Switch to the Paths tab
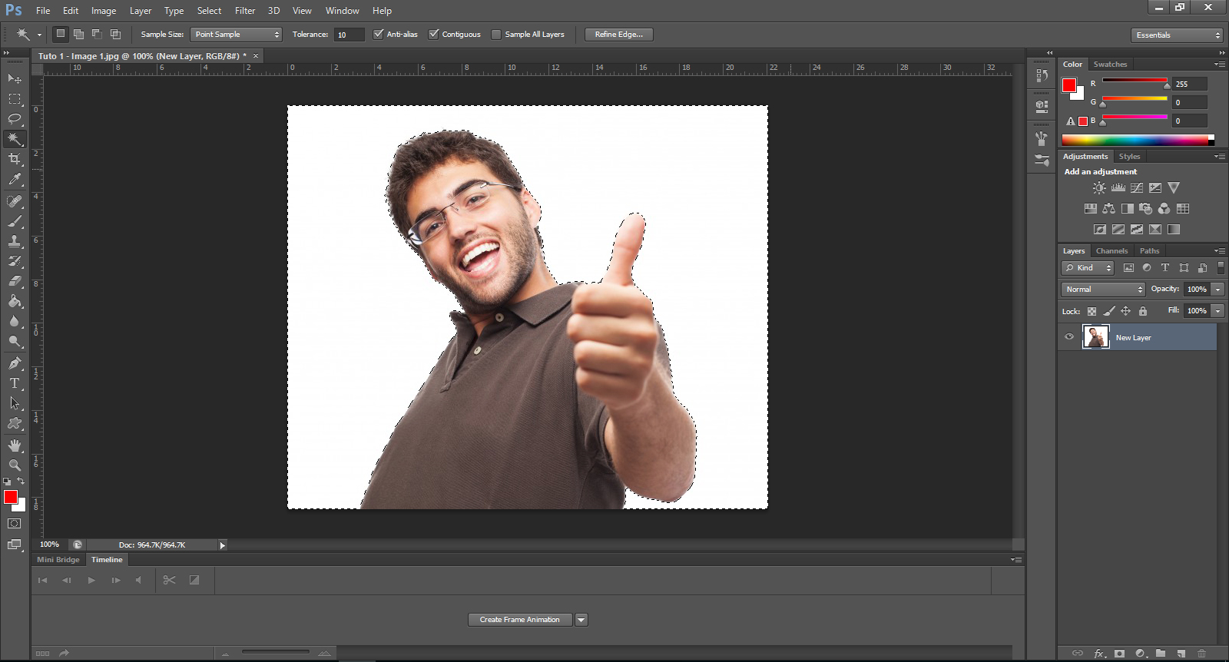Image resolution: width=1229 pixels, height=662 pixels. 1149,251
